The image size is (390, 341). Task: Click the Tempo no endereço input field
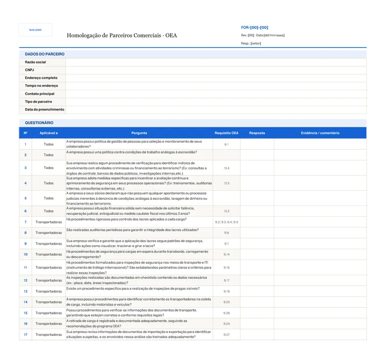coord(216,86)
